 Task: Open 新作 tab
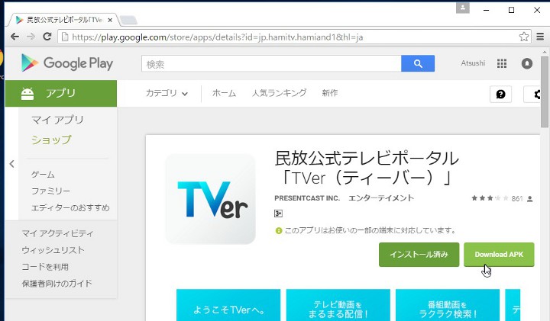coord(330,93)
